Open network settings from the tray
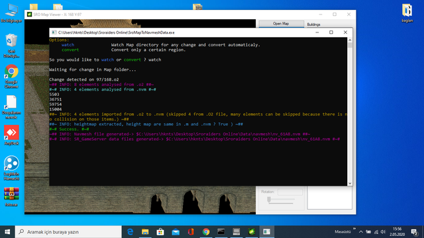 [x=376, y=232]
